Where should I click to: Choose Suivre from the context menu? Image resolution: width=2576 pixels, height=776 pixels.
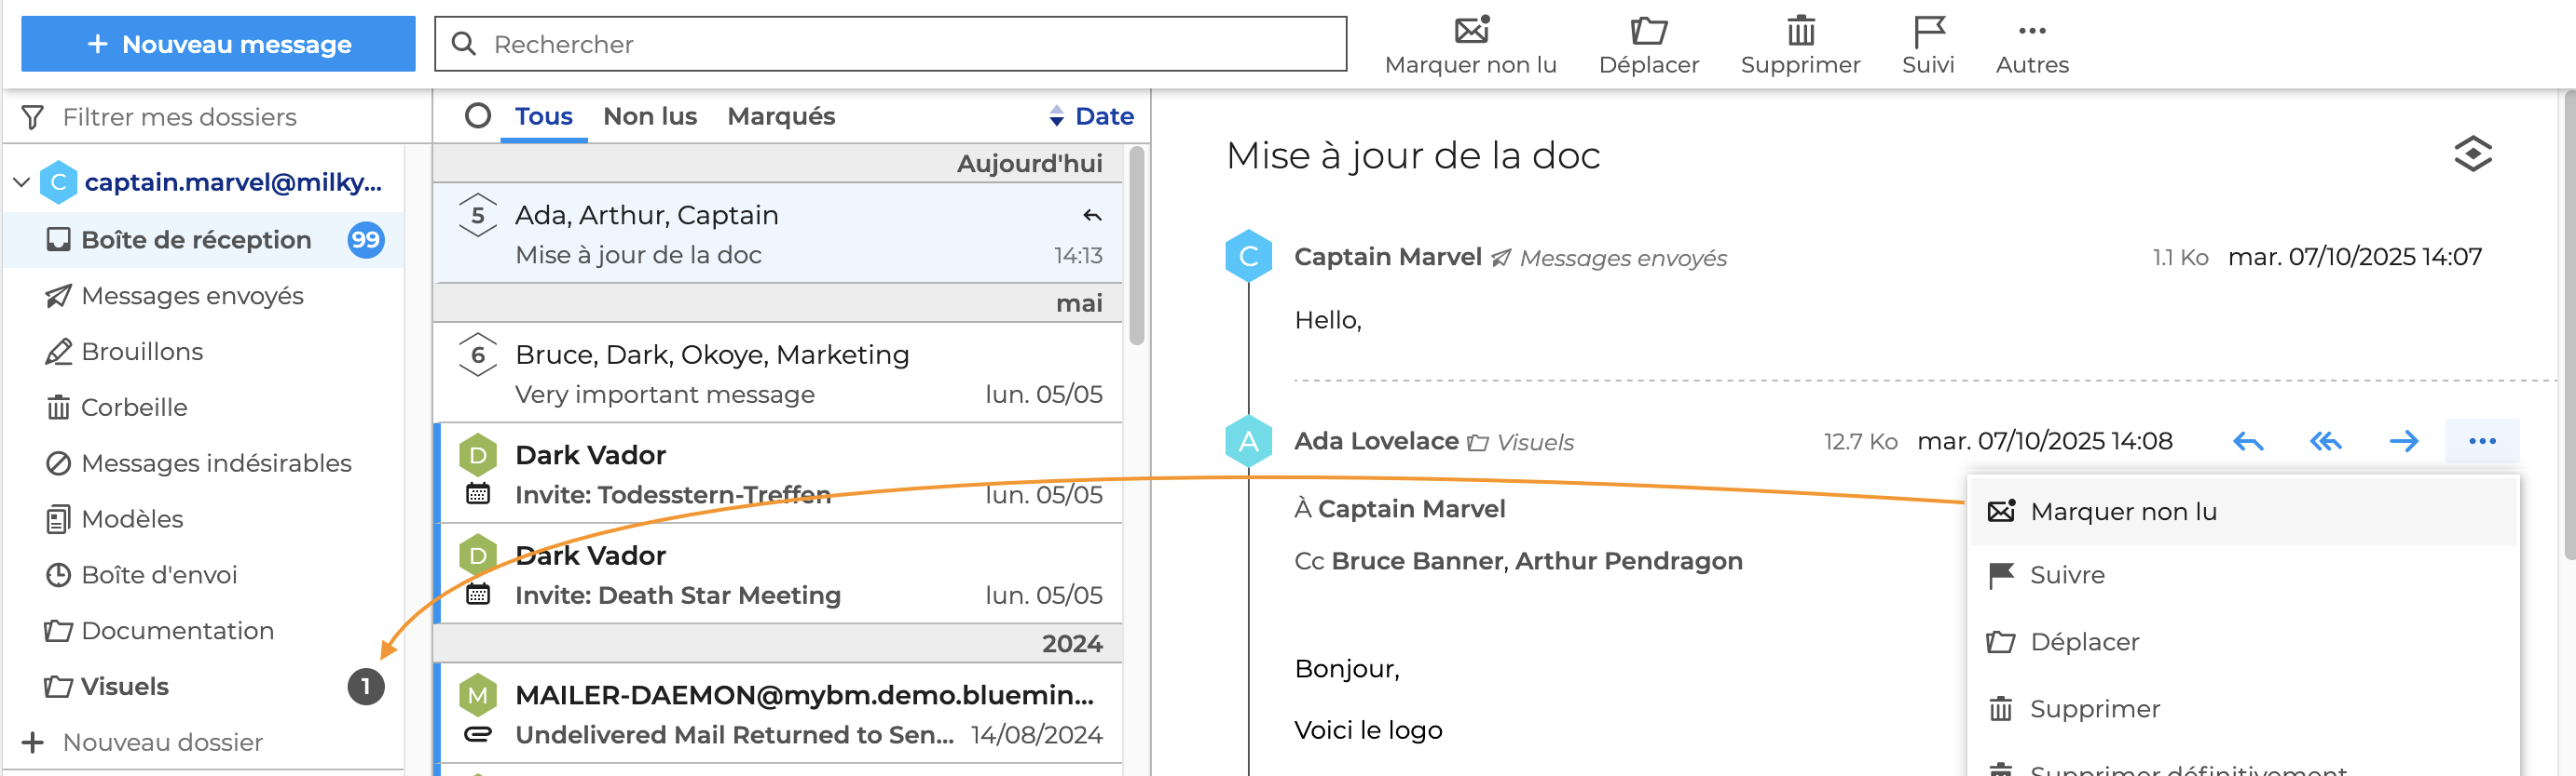2066,575
